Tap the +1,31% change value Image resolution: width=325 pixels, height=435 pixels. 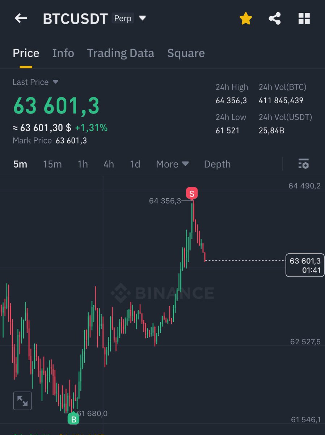91,128
